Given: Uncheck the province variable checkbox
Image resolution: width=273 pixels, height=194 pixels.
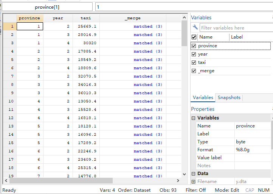Looking at the screenshot, I should pos(194,46).
